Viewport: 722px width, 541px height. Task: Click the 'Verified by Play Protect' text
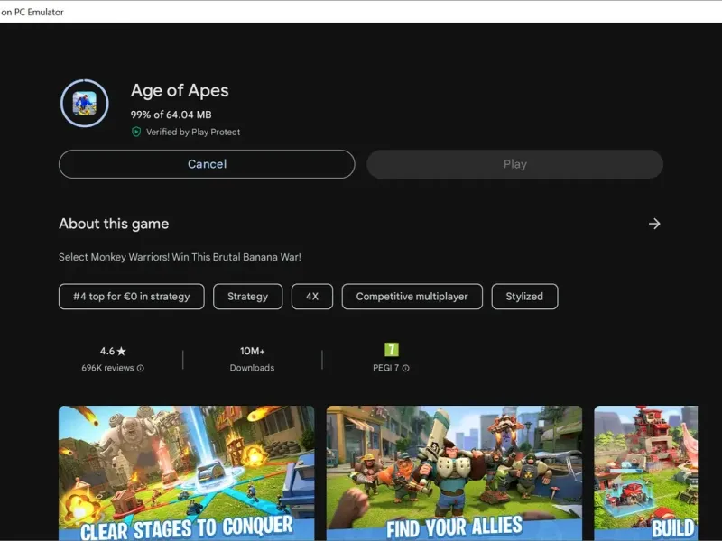[x=193, y=132]
